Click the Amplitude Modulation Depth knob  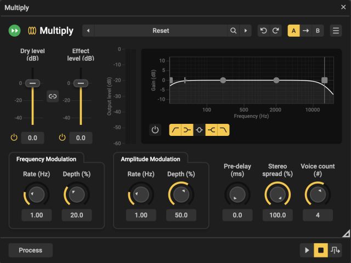(x=181, y=195)
